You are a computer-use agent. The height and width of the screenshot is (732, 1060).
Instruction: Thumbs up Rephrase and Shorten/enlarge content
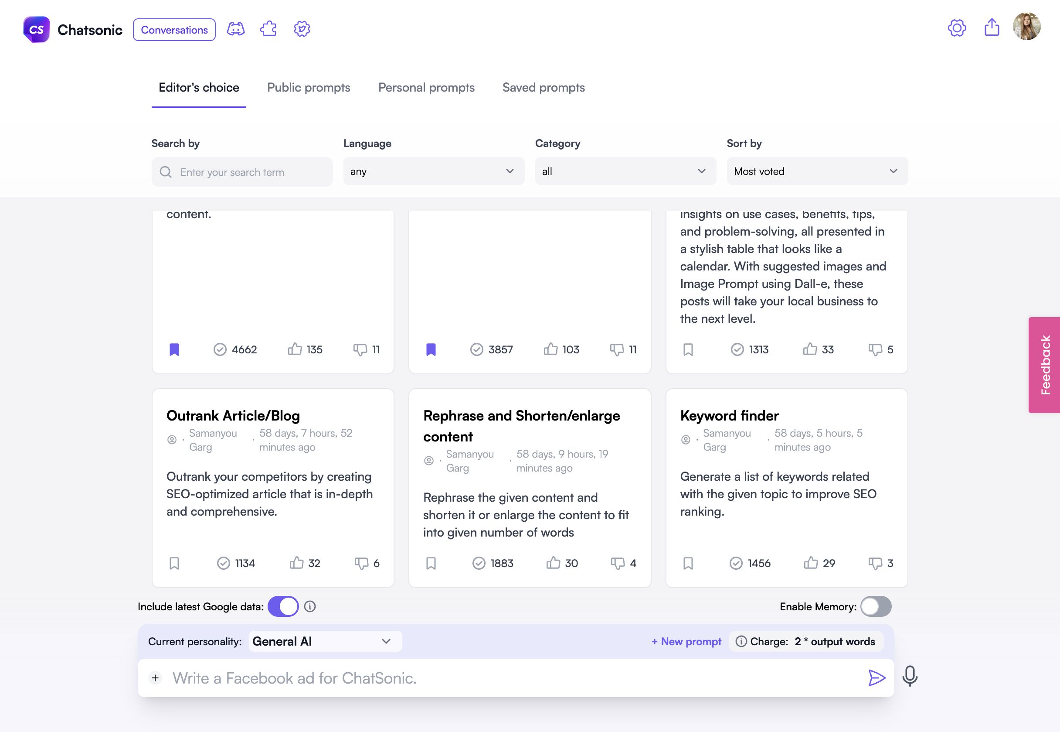pyautogui.click(x=553, y=563)
